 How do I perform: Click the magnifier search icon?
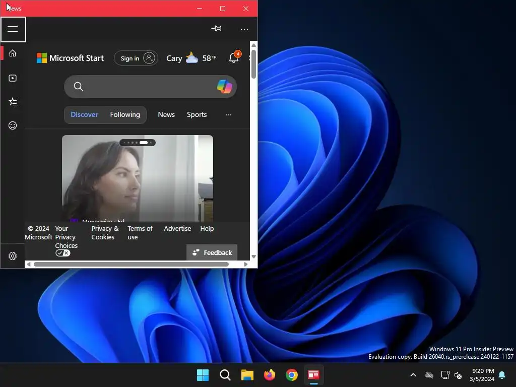tap(78, 87)
